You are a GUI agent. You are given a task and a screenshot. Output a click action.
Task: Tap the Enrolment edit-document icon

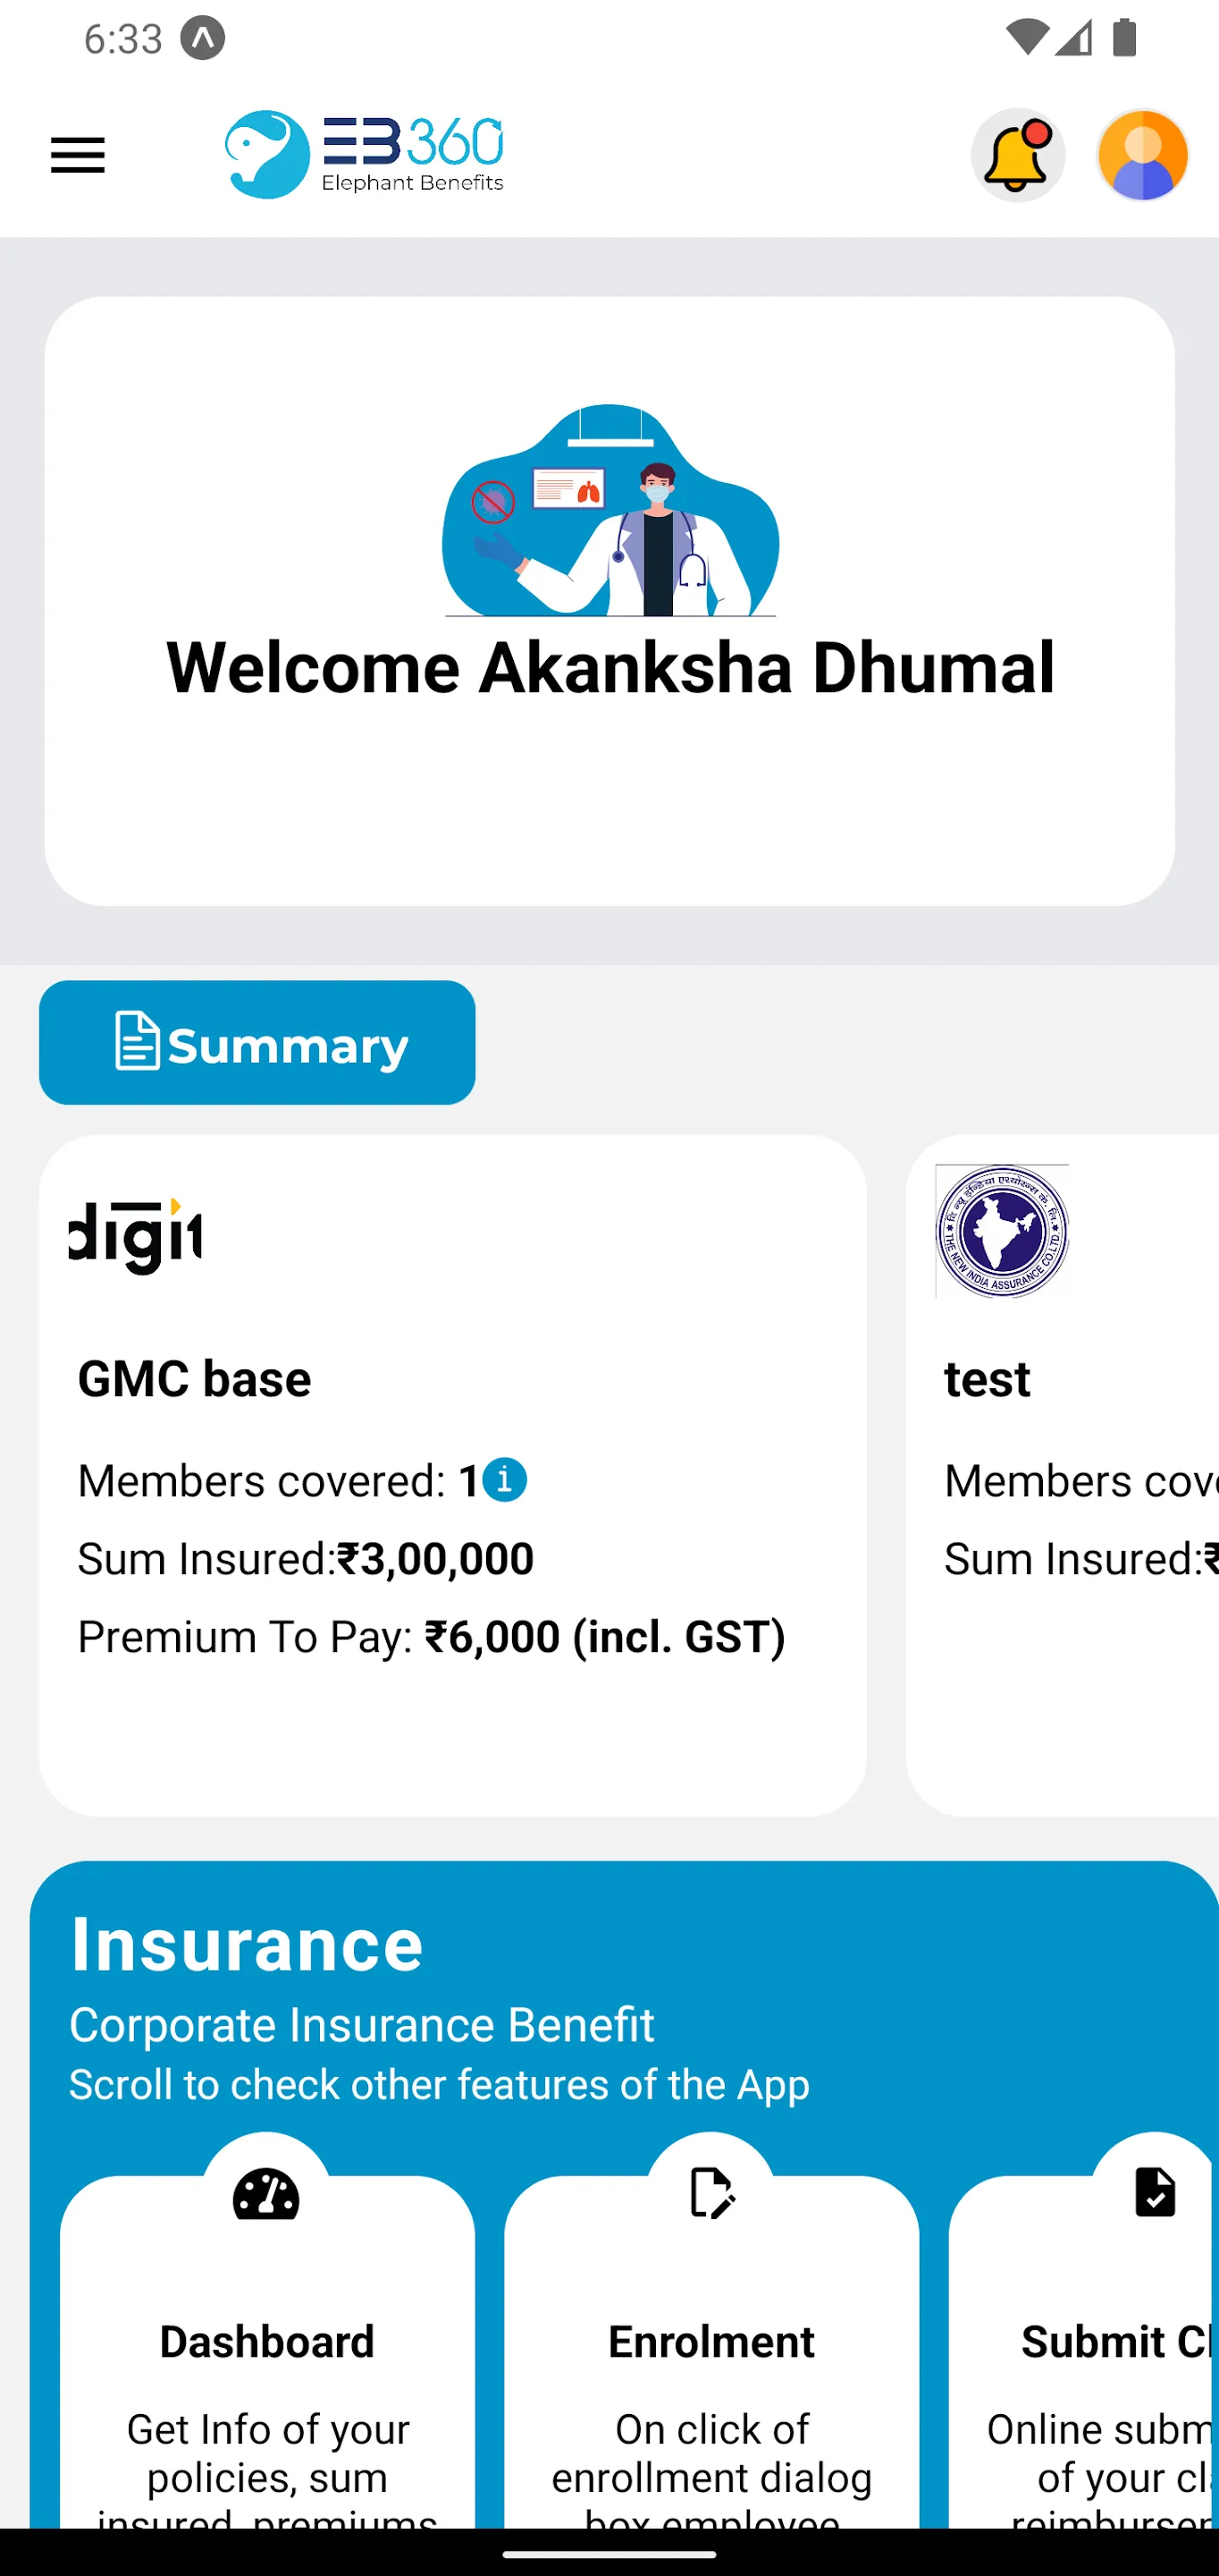click(711, 2193)
